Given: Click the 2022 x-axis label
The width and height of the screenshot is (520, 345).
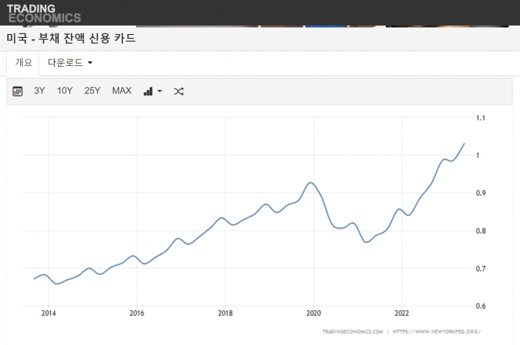Looking at the screenshot, I should tap(402, 313).
